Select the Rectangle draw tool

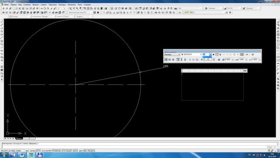[2, 35]
